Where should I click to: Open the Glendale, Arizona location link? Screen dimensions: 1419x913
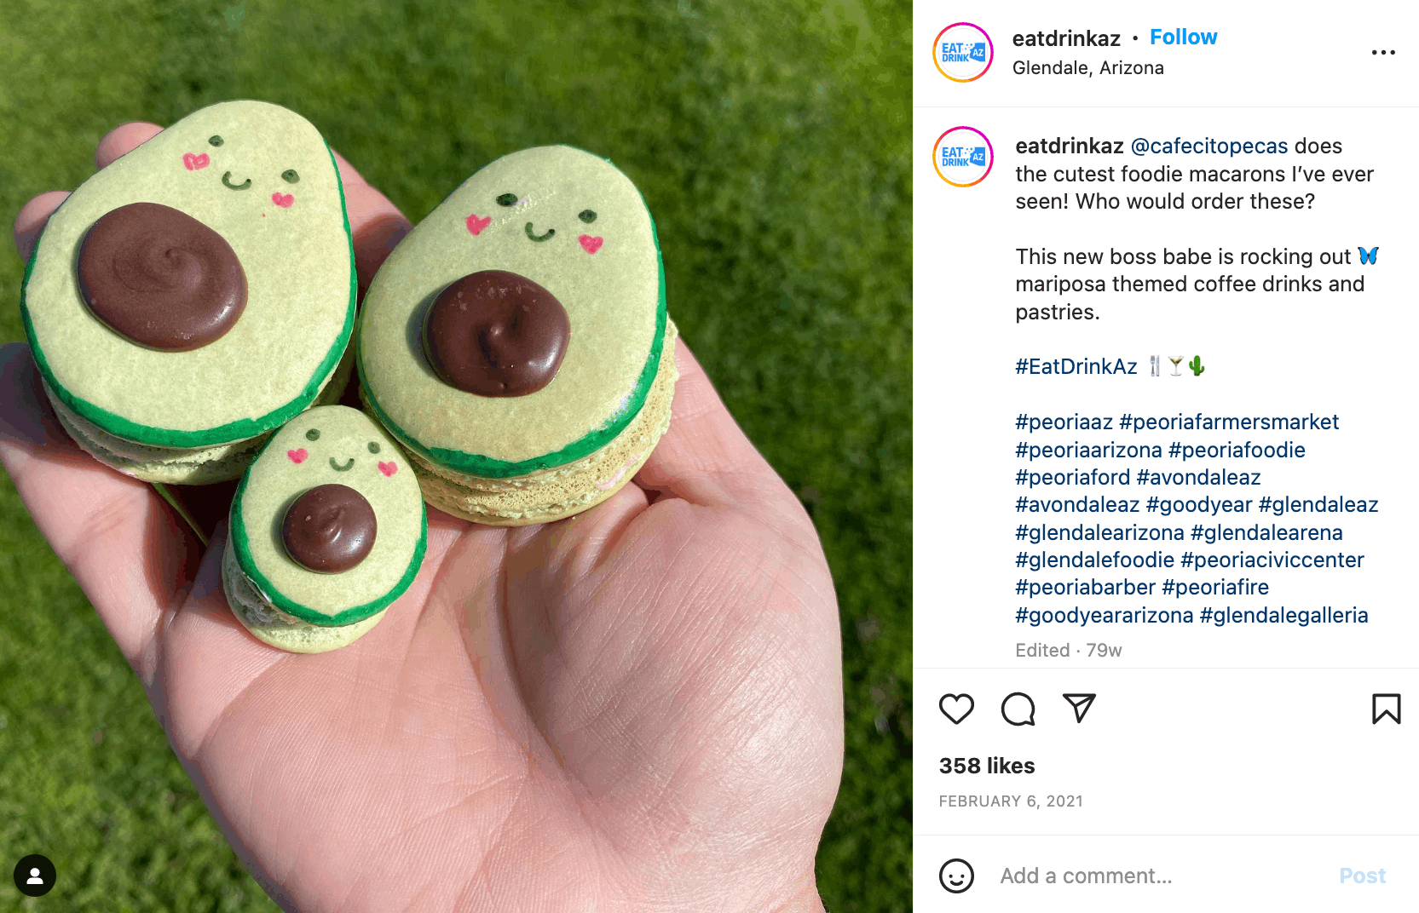[1087, 68]
